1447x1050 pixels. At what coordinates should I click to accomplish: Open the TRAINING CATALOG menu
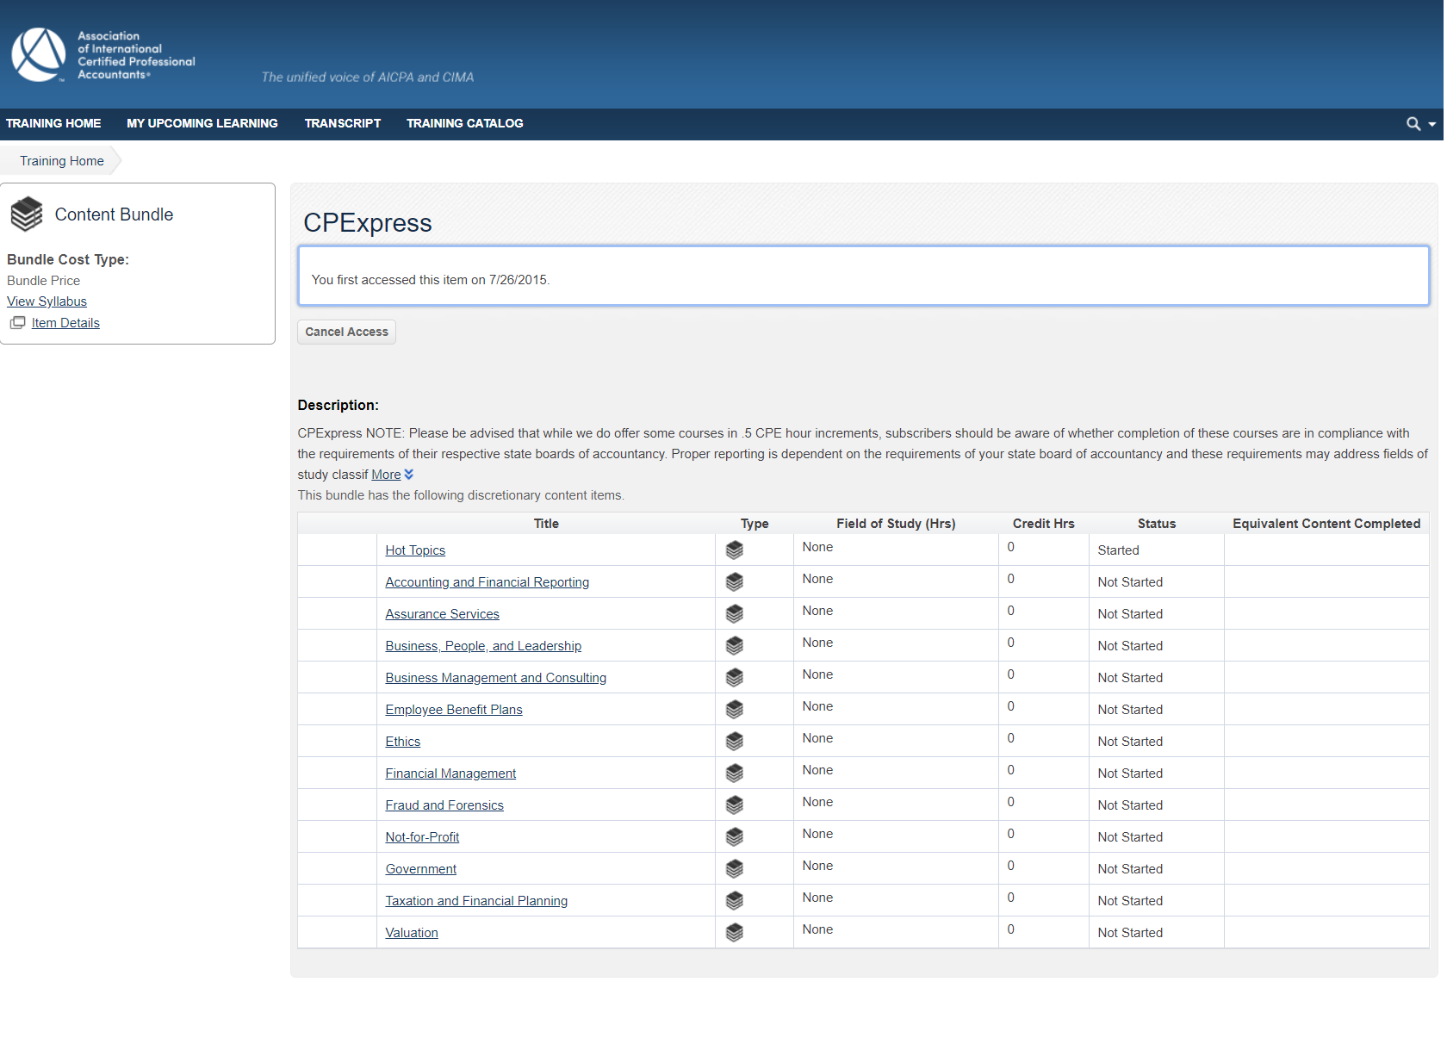click(465, 123)
